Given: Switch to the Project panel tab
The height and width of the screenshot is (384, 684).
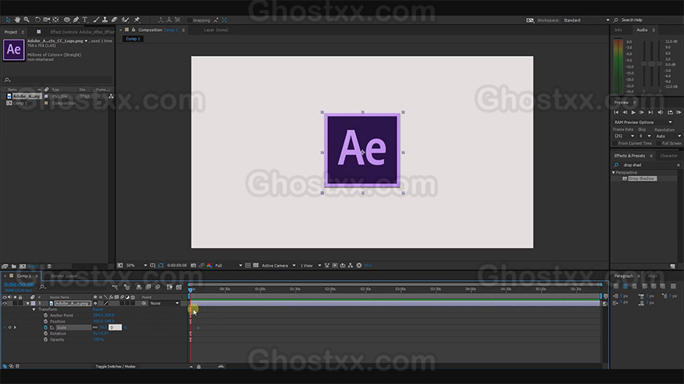Looking at the screenshot, I should [x=10, y=32].
